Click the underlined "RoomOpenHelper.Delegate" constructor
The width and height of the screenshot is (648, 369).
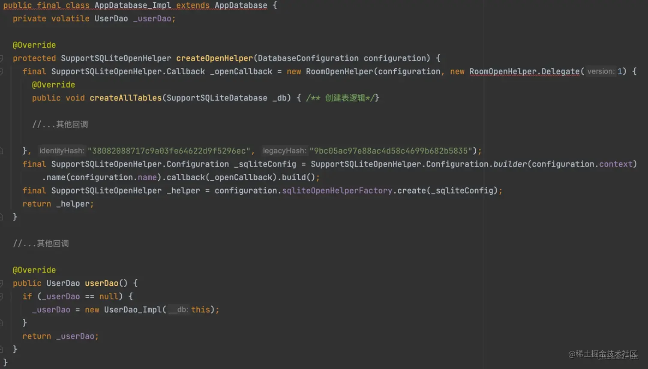(x=525, y=72)
